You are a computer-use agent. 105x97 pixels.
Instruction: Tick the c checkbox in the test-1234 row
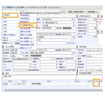[x=15, y=84]
